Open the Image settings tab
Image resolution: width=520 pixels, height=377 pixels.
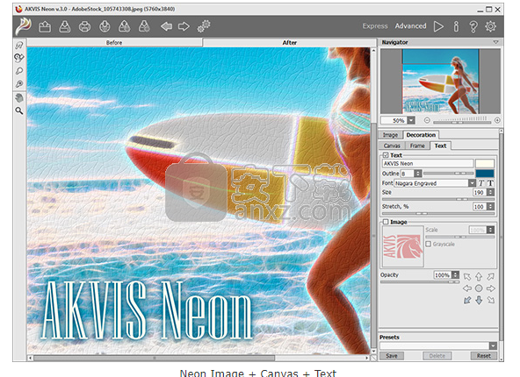[390, 135]
